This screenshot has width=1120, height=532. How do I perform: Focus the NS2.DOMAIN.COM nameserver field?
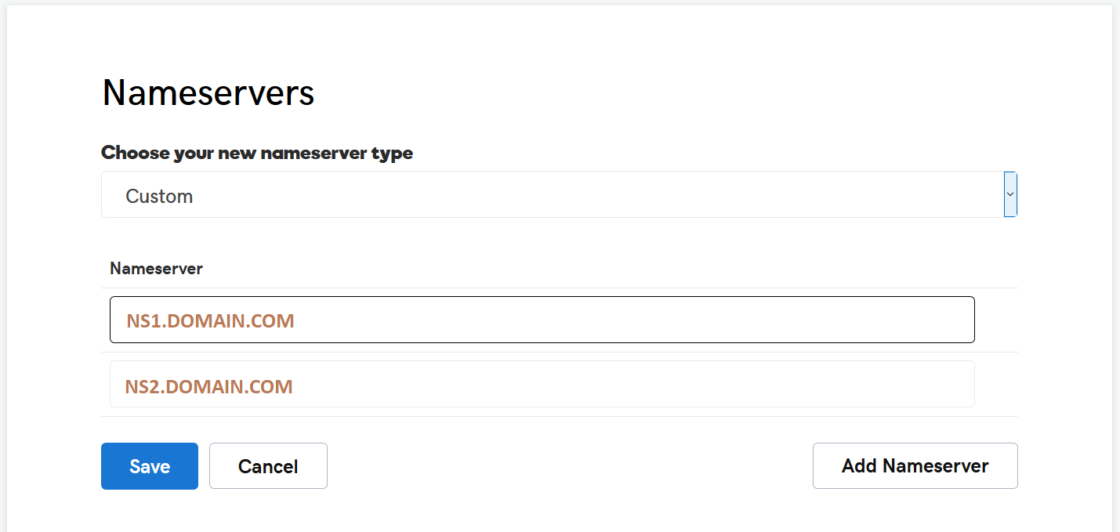pyautogui.click(x=542, y=384)
